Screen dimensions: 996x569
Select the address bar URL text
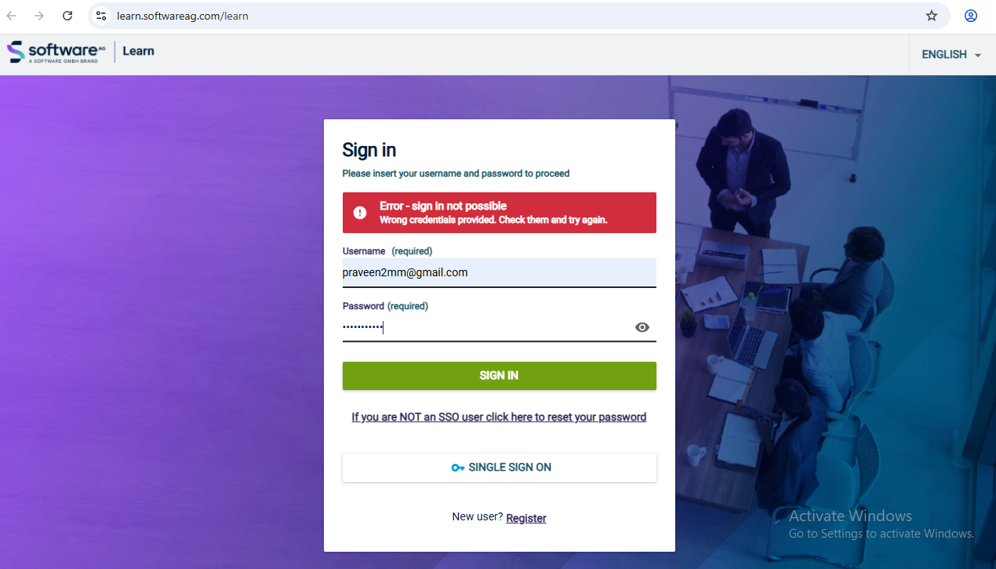point(183,16)
